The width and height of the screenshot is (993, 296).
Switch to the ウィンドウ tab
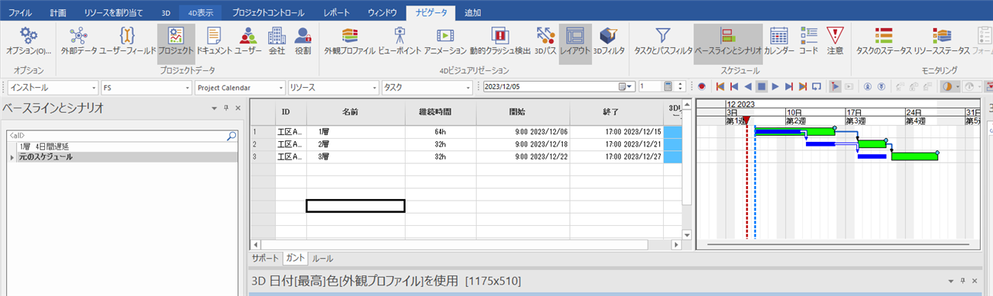coord(382,13)
